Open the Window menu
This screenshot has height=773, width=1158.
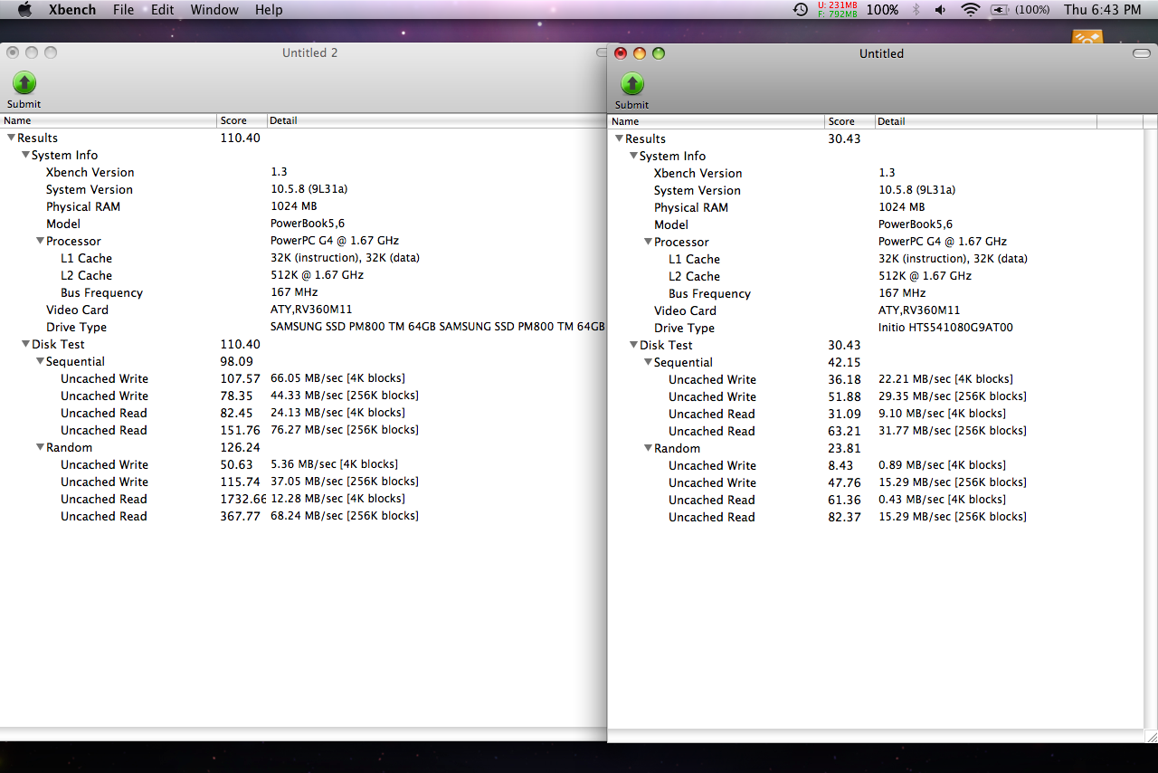click(214, 10)
